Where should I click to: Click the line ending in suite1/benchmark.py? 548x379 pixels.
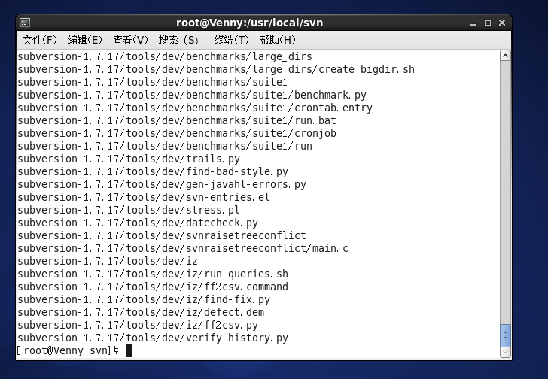(192, 95)
